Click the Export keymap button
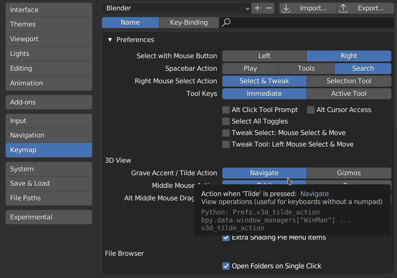This screenshot has width=397, height=278. pyautogui.click(x=365, y=8)
